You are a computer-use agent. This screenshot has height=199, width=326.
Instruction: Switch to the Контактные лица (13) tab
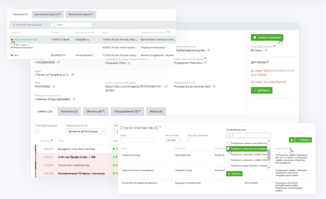48,14
